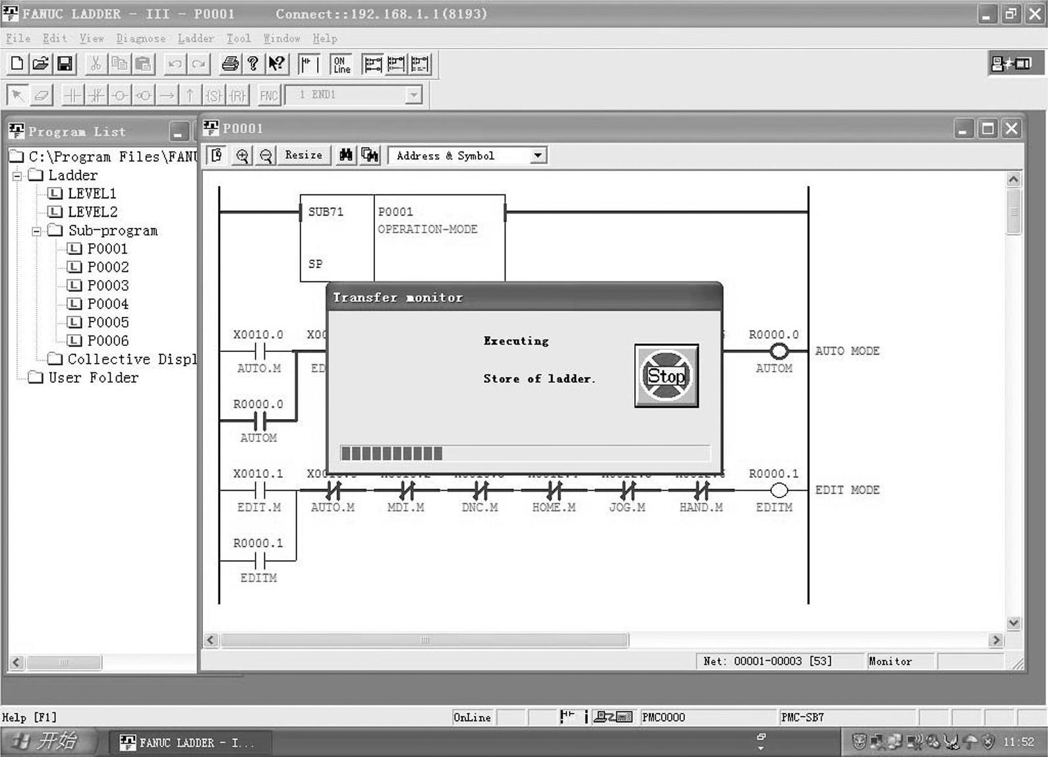The height and width of the screenshot is (757, 1048).
Task: Click the zoom out magnifier icon
Action: 266,155
